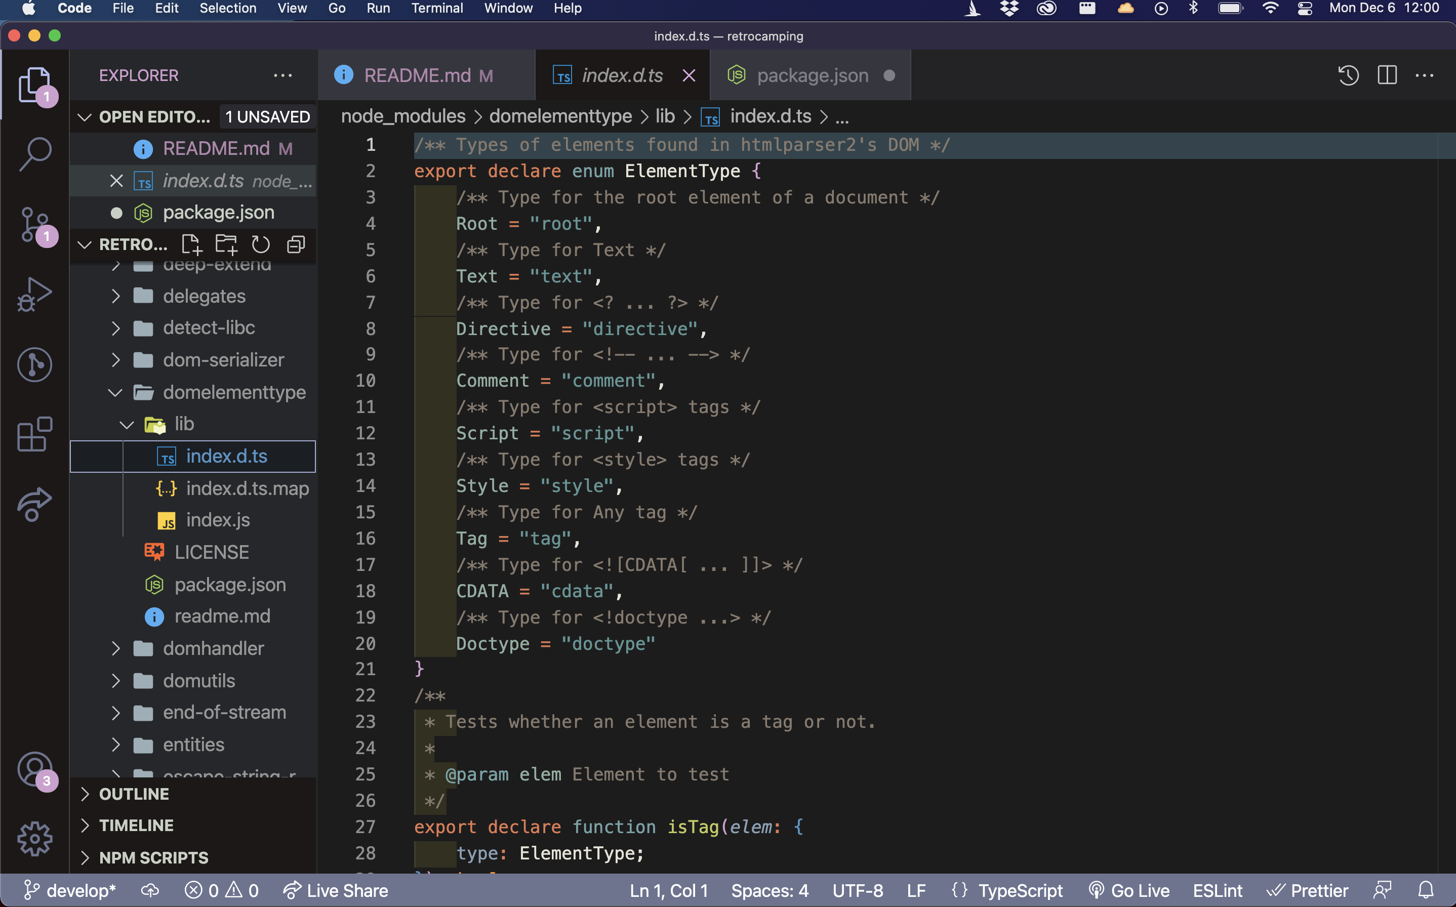Click New File icon in explorer header
This screenshot has width=1456, height=907.
click(191, 245)
